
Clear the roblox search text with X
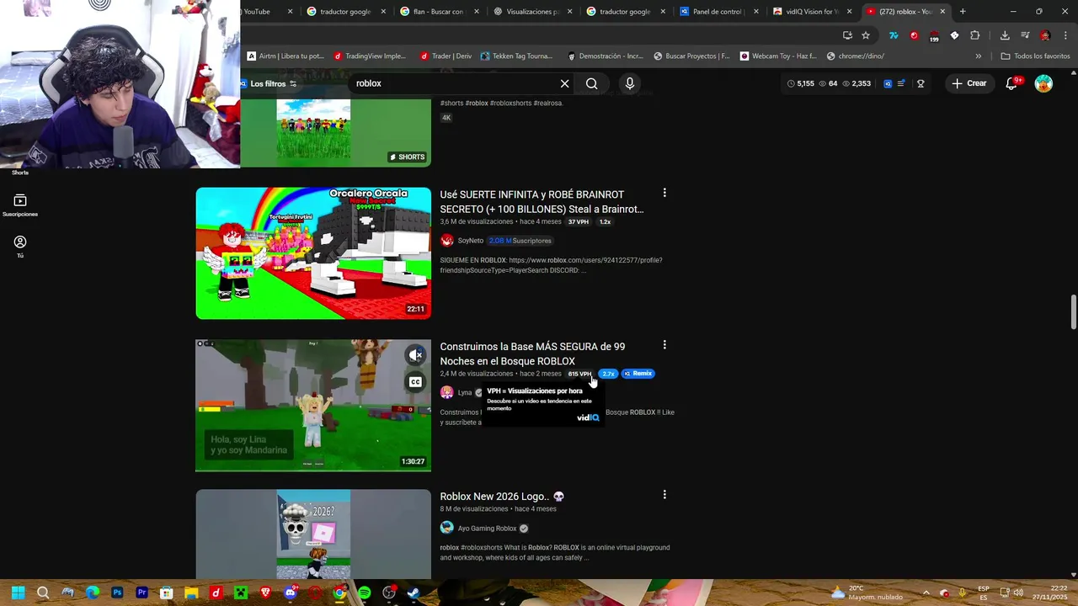point(564,83)
